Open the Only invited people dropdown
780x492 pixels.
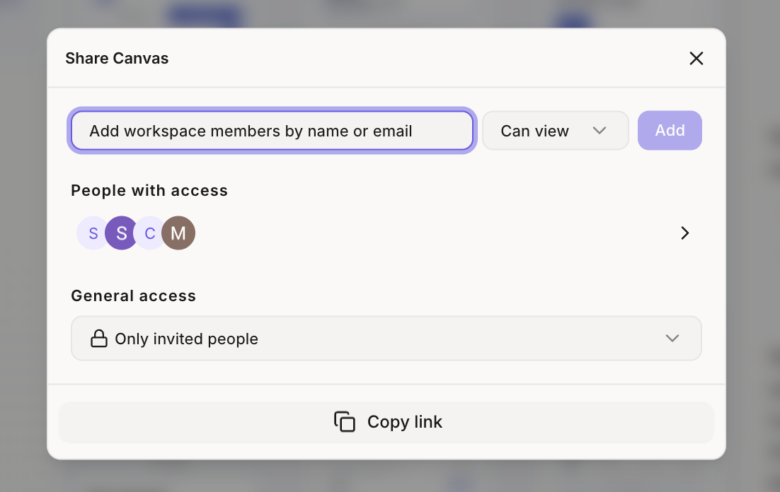pos(386,339)
